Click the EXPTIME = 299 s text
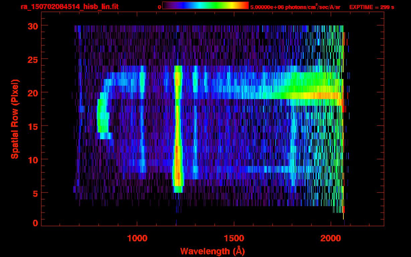This screenshot has width=411, height=257. (x=372, y=7)
